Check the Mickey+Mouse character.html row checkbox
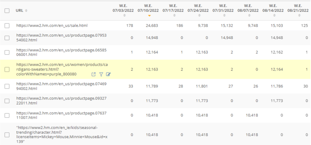Viewport: 311px width, 145px height. 7,135
